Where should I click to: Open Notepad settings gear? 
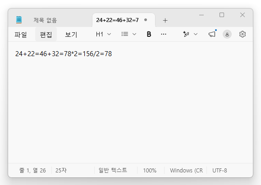243,34
